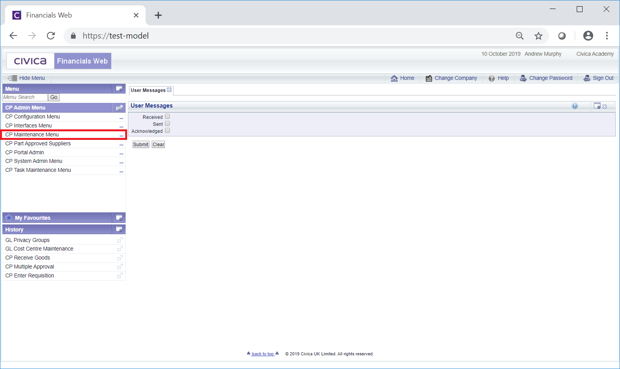
Task: Expand CP Configuration Menu ellipsis
Action: (x=121, y=118)
